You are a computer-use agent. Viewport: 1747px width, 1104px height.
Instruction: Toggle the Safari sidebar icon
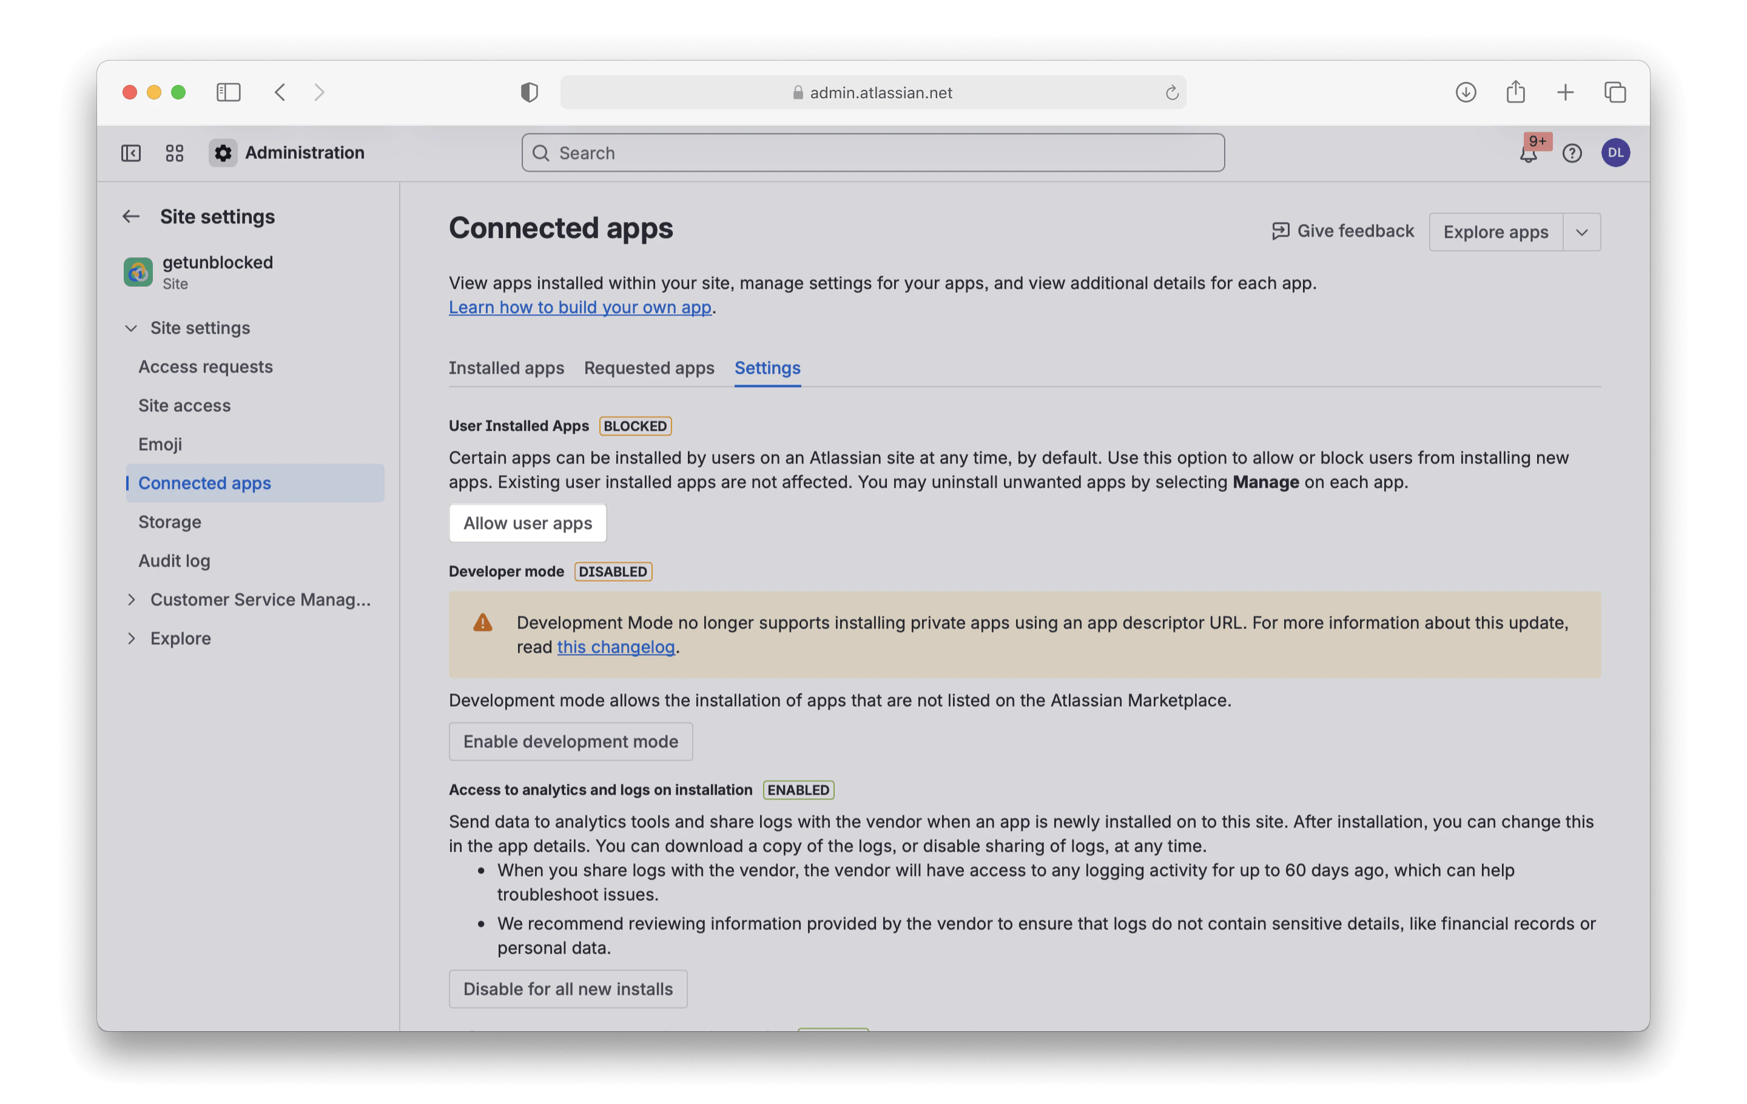229,92
